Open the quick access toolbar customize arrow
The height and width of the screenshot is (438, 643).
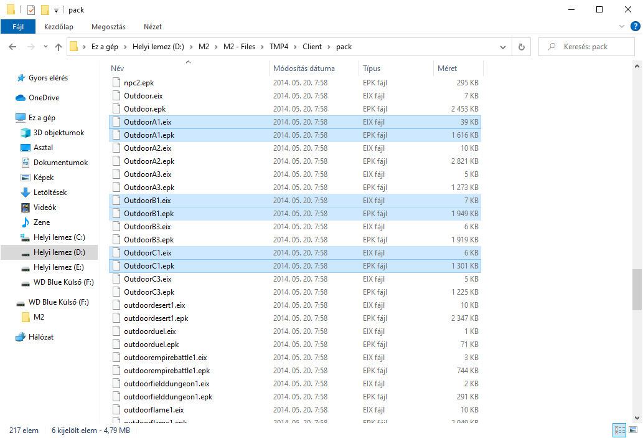tap(56, 10)
